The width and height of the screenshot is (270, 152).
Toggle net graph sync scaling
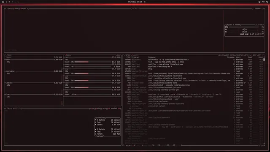pyautogui.click(x=92, y=109)
